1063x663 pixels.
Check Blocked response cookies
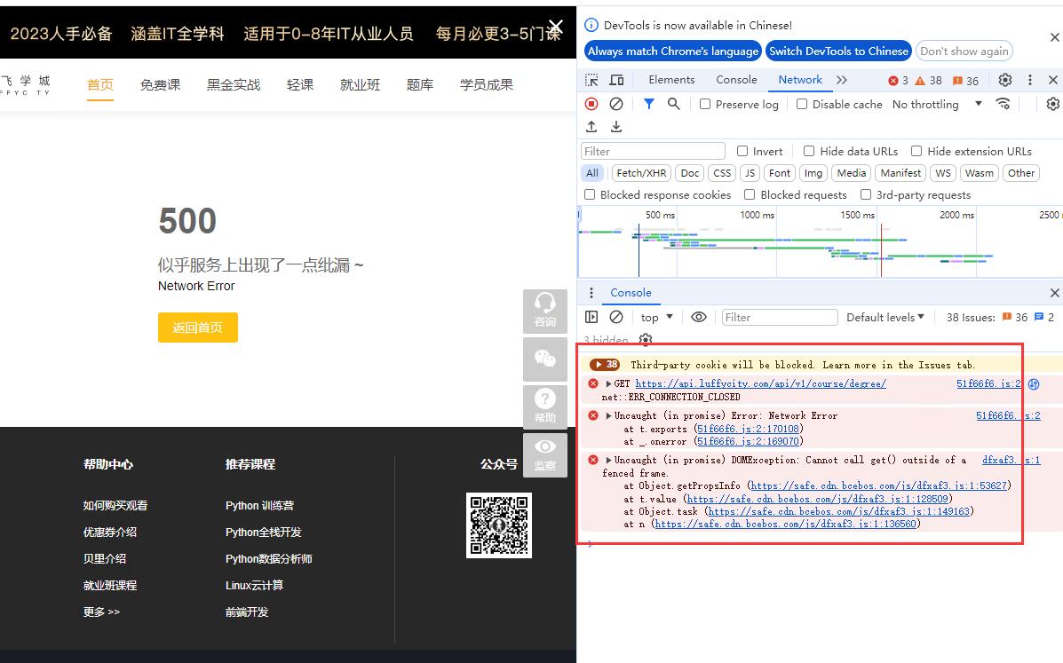click(590, 194)
